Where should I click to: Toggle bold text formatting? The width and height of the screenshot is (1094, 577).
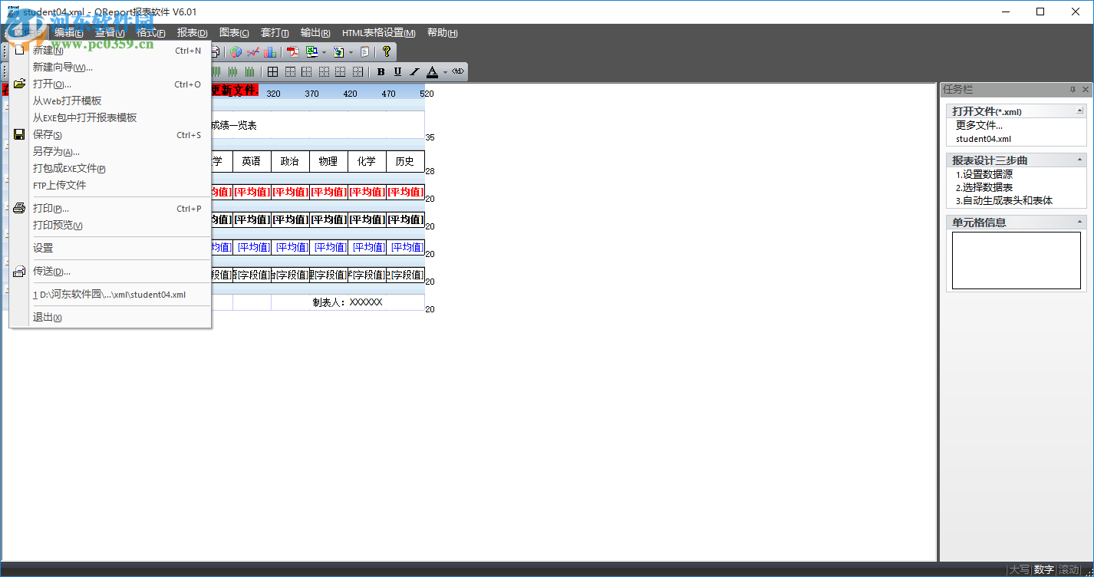click(381, 71)
